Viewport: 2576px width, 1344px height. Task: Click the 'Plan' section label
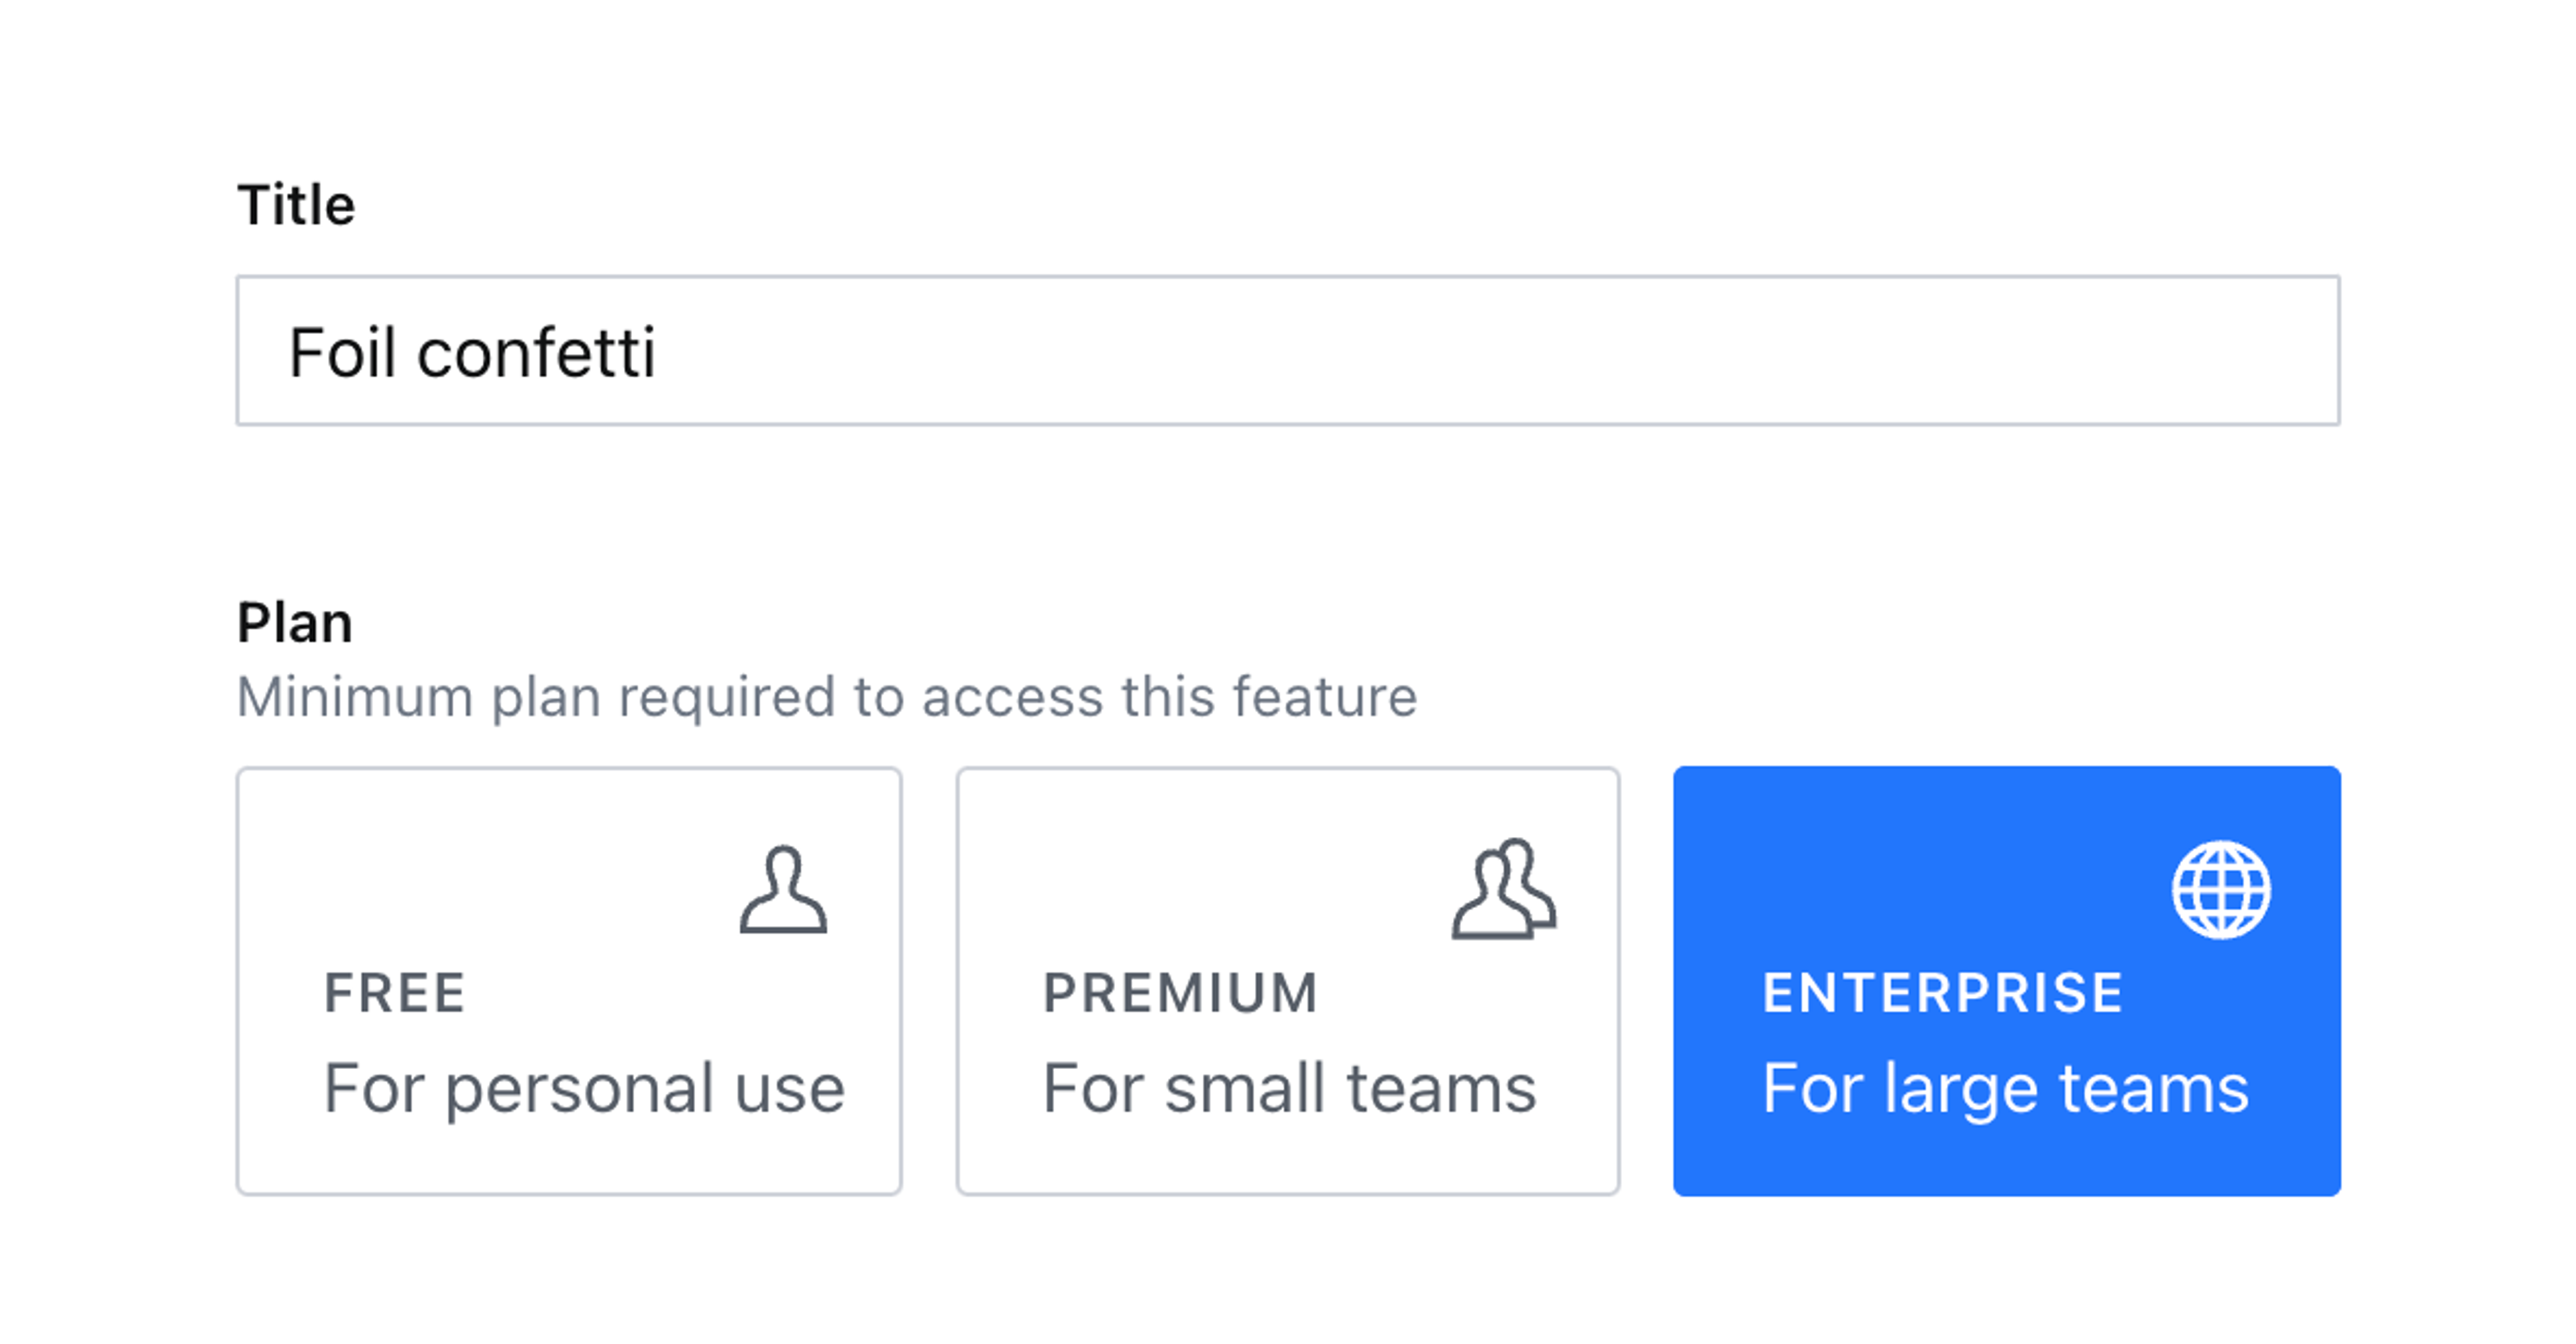click(x=295, y=622)
